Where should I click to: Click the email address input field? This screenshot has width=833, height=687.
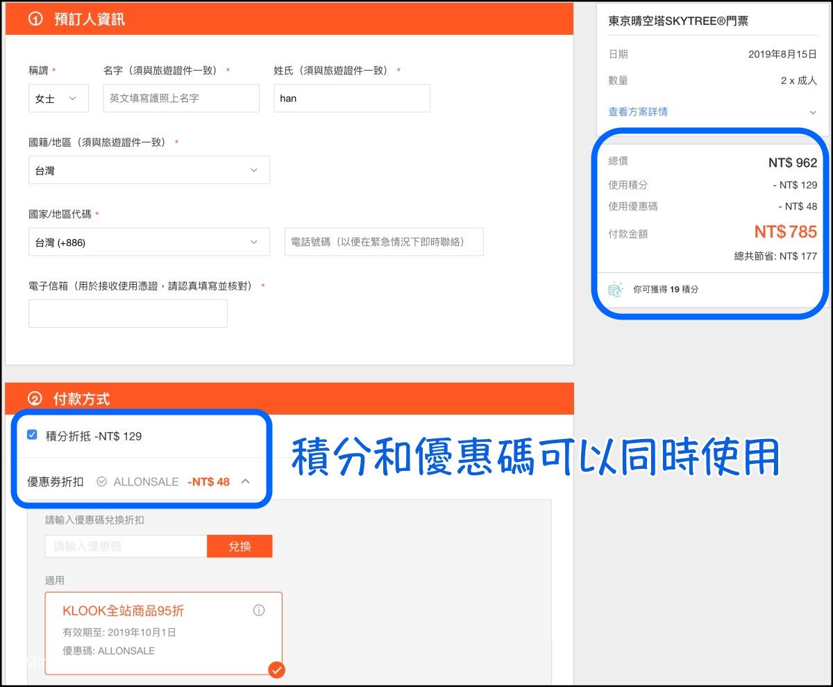[x=128, y=314]
